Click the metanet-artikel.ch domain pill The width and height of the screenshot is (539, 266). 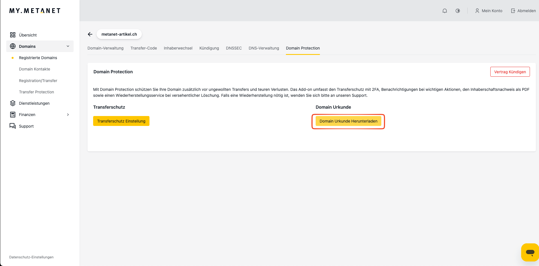(x=119, y=34)
